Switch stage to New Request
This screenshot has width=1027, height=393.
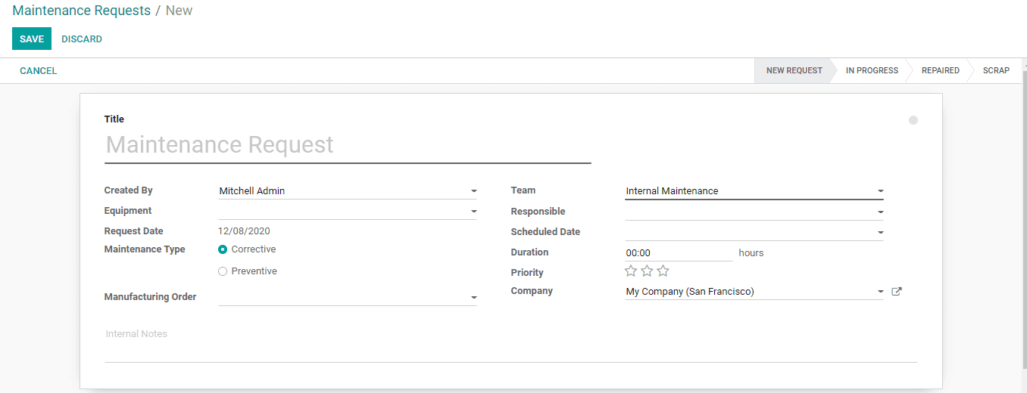click(794, 70)
